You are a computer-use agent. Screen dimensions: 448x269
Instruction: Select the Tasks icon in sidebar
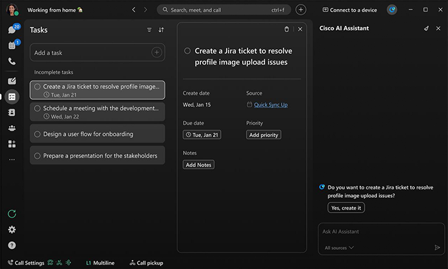tap(12, 97)
